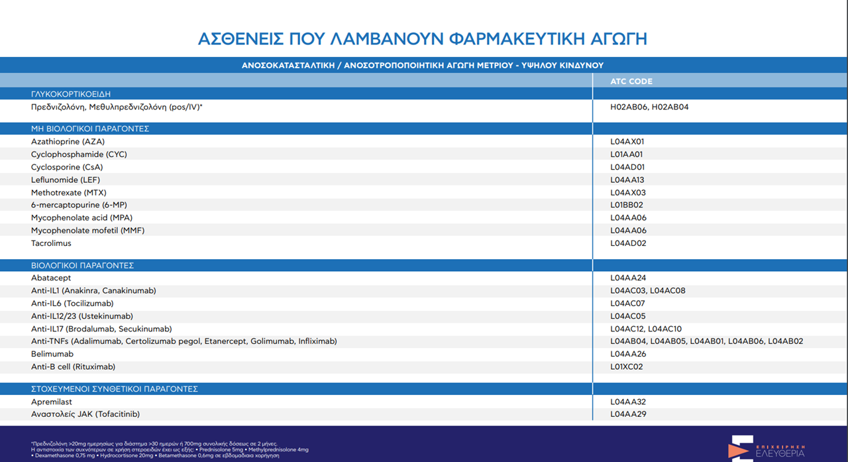The image size is (848, 462).
Task: Click the Αναστολείς JAK (Tofacitinib) entry
Action: pos(85,414)
